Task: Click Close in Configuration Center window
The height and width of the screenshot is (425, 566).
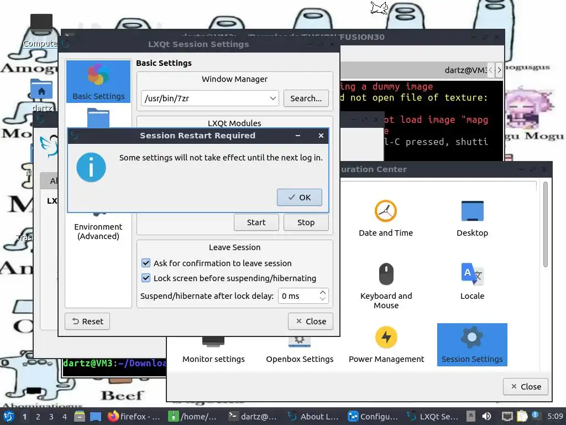Action: tap(526, 387)
